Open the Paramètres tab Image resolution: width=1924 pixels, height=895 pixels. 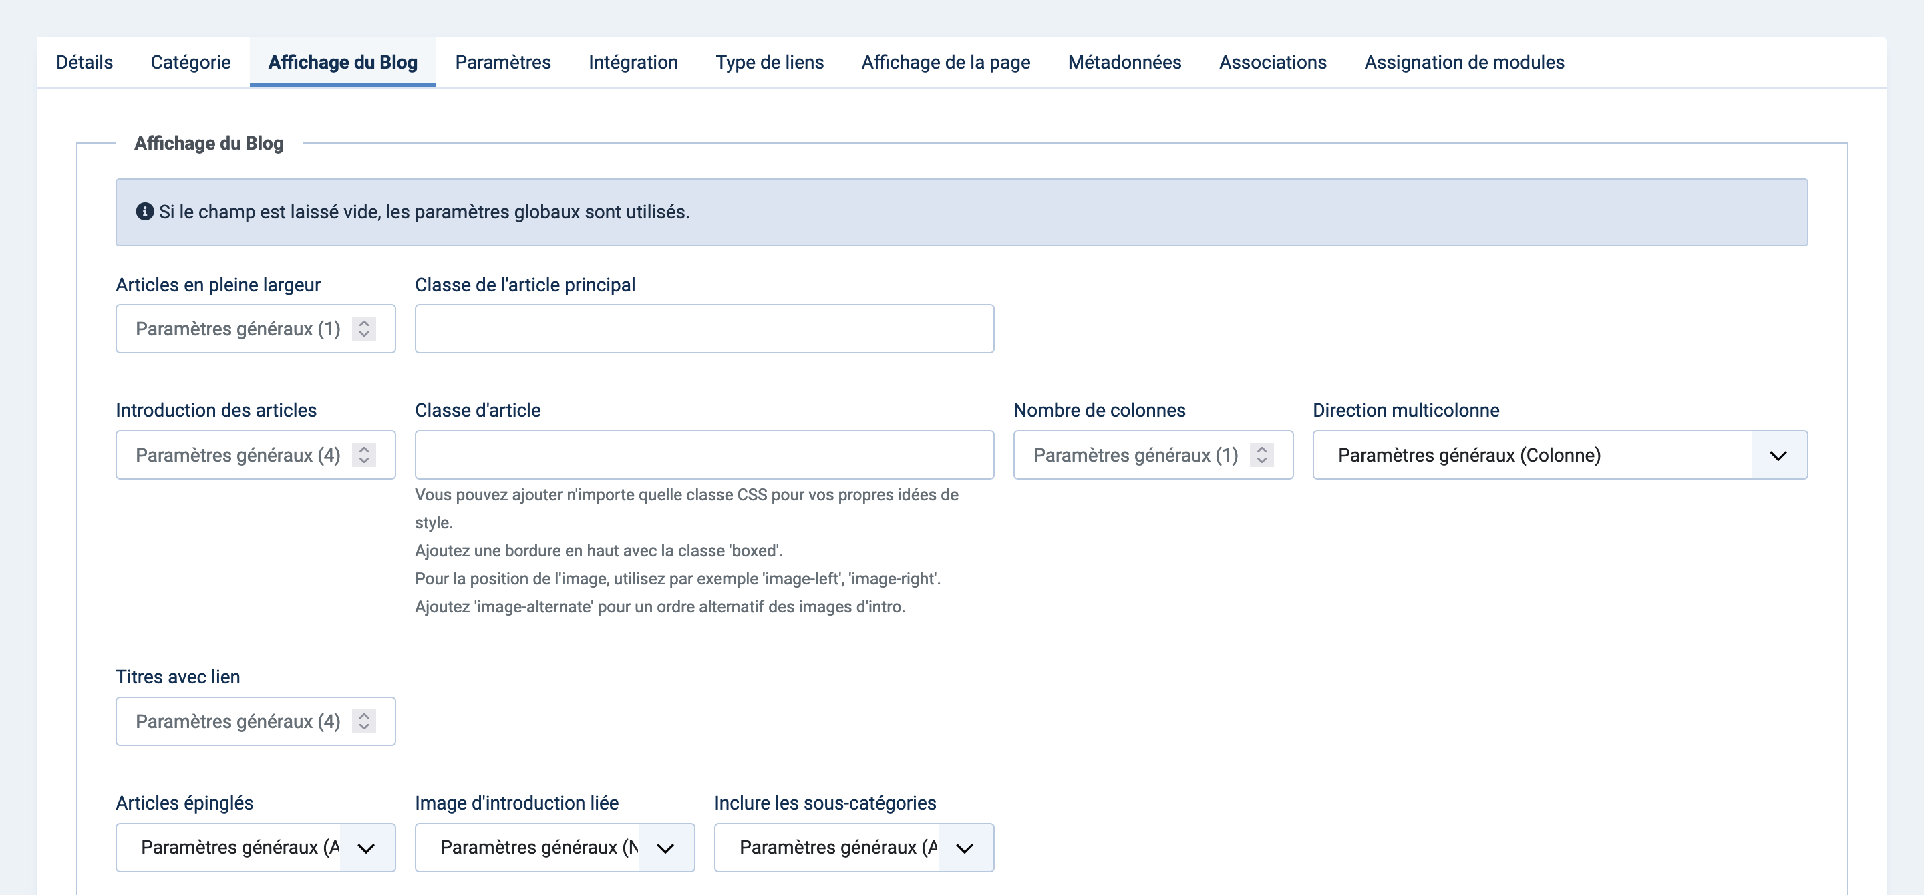click(502, 62)
